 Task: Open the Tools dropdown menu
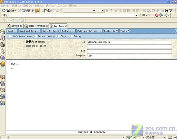pyautogui.click(x=125, y=31)
